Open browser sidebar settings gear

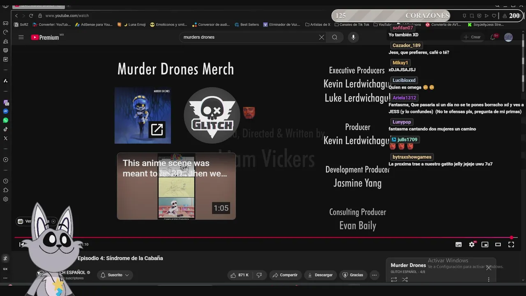(x=6, y=199)
